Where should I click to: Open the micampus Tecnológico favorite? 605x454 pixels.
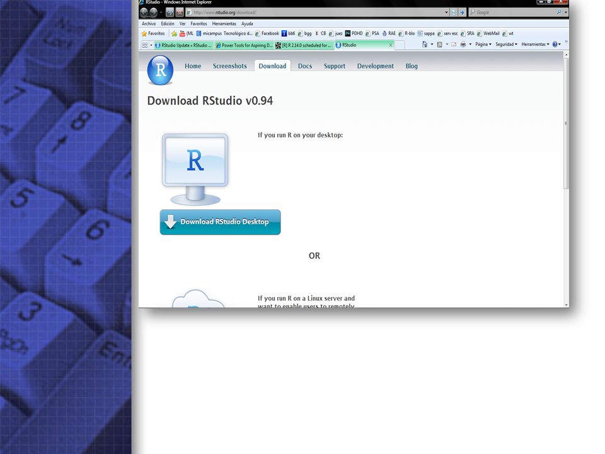coord(224,33)
